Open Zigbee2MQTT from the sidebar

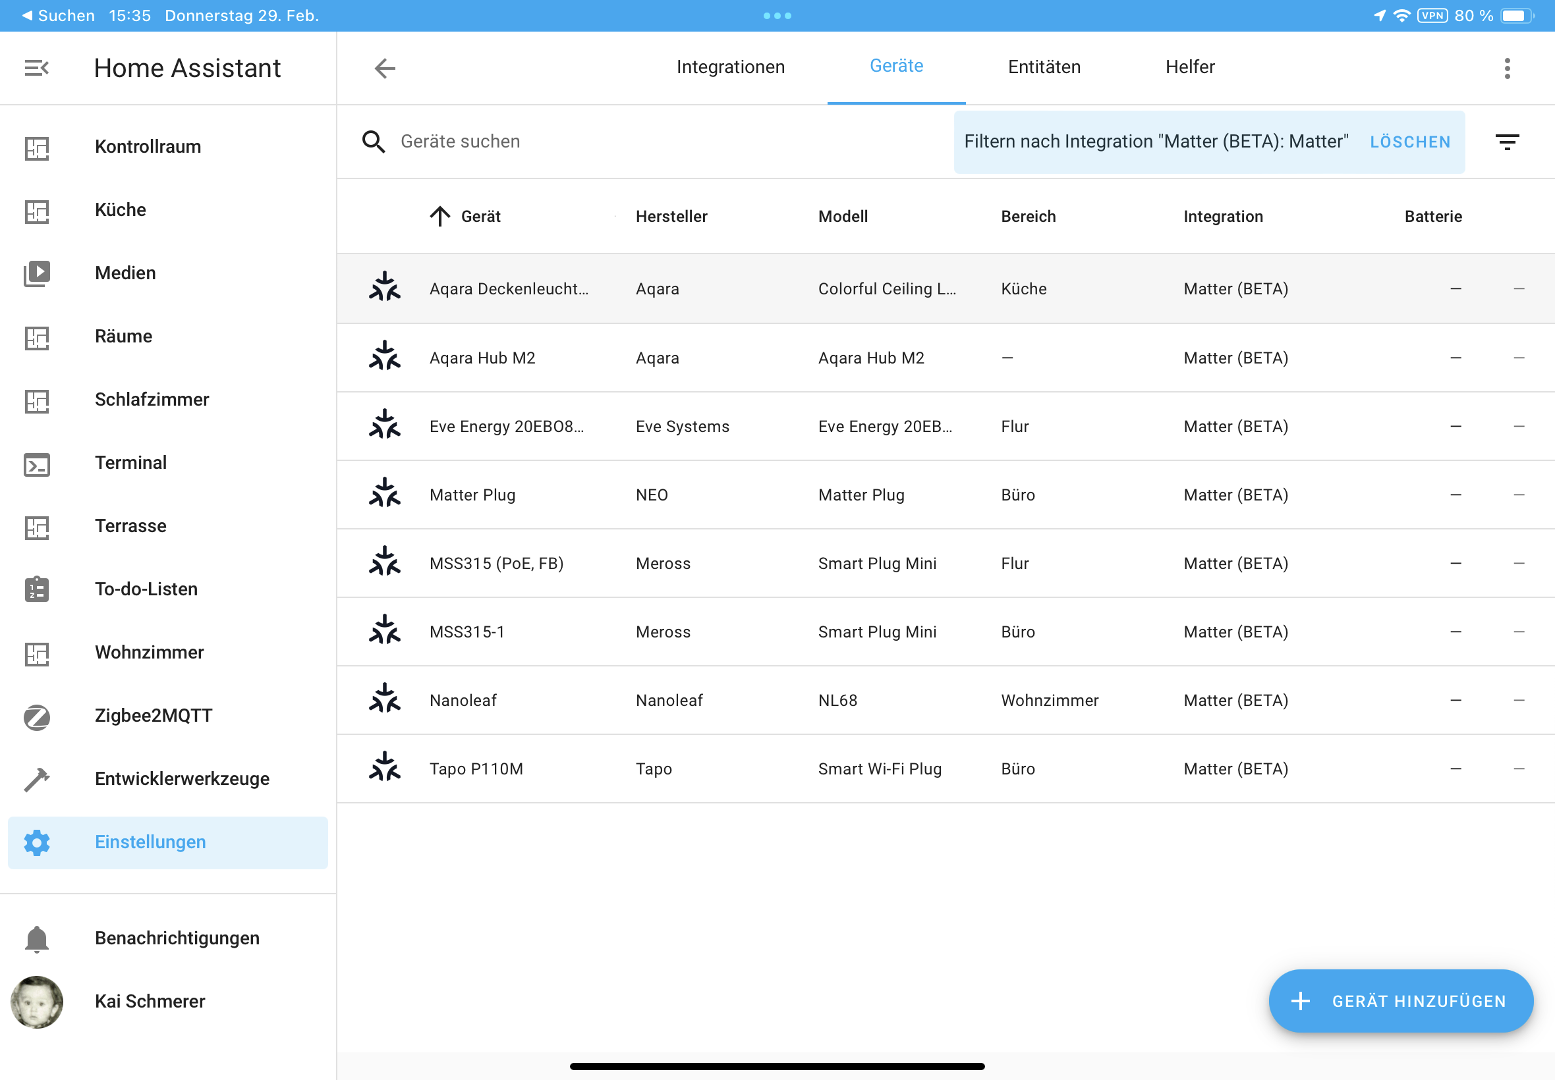(153, 715)
